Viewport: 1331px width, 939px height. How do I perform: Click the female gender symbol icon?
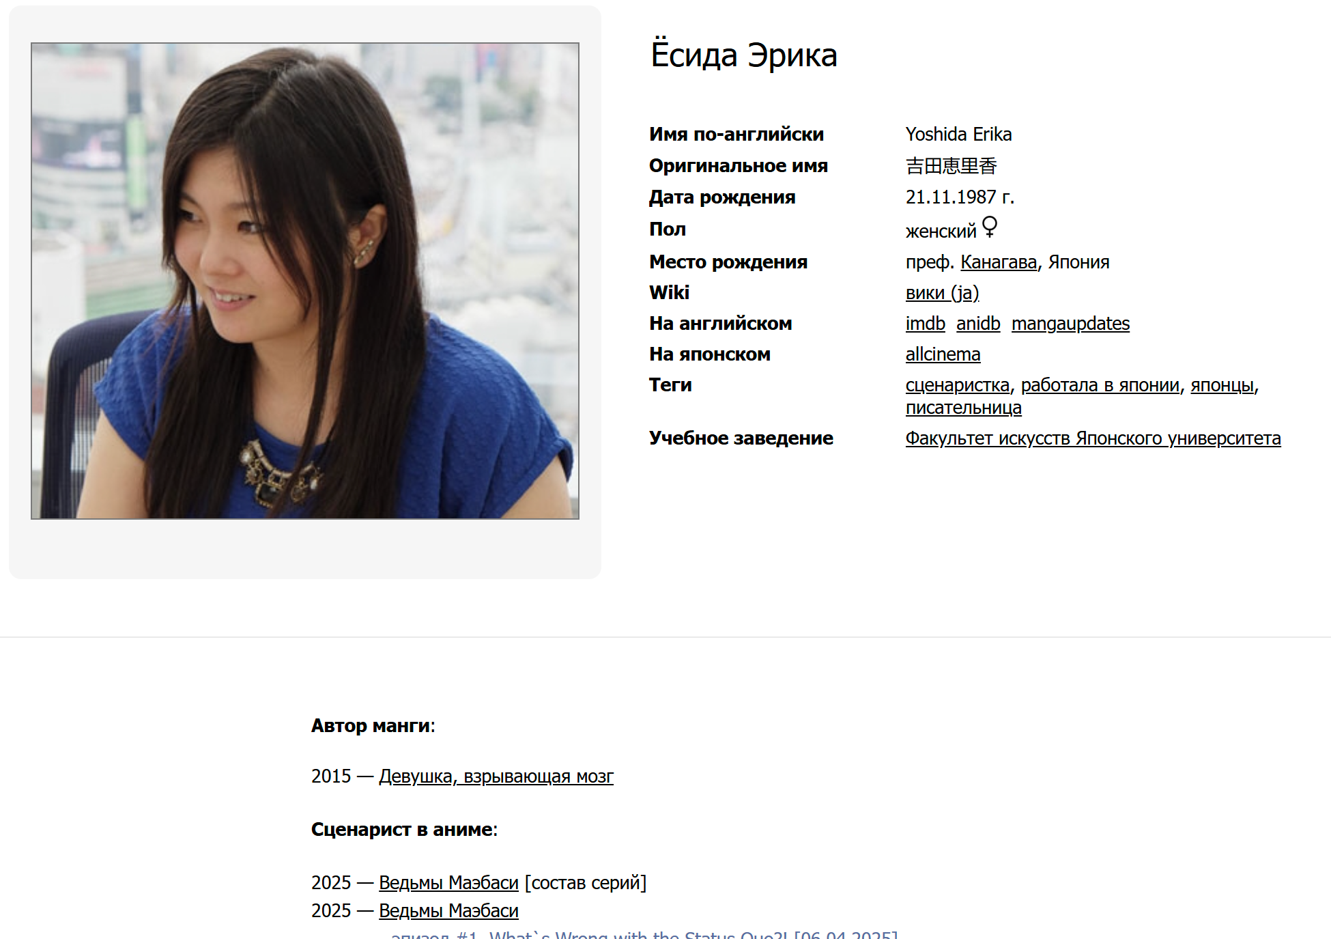[989, 227]
